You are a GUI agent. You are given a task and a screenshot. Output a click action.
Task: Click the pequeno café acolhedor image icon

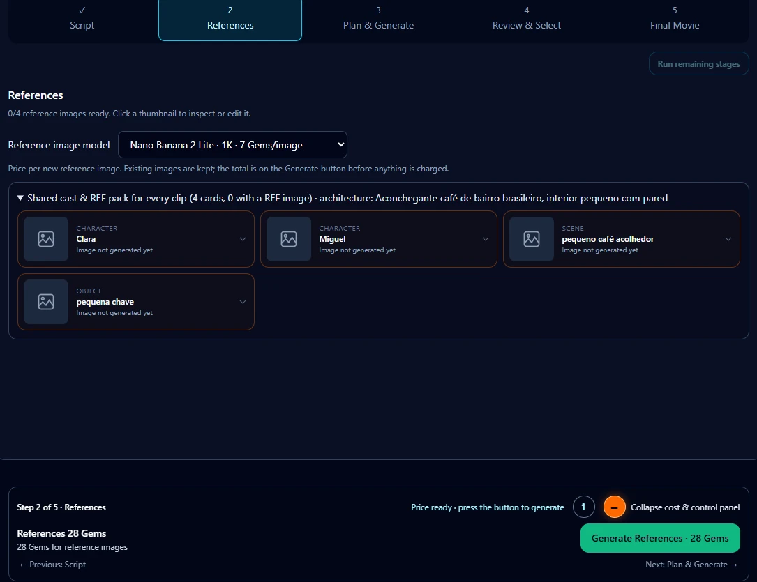(x=532, y=239)
